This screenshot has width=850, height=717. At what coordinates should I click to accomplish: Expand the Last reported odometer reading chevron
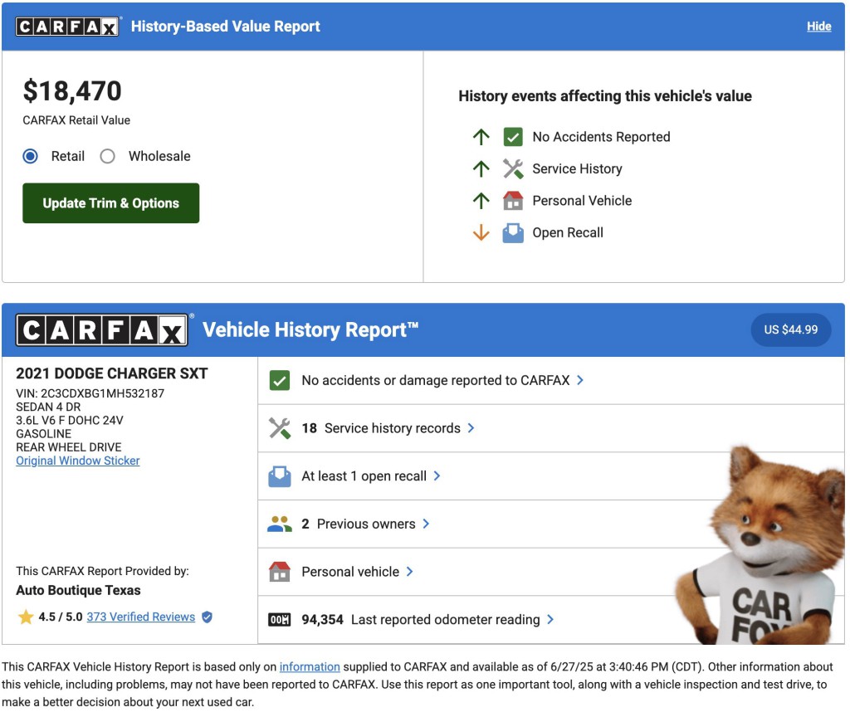551,619
